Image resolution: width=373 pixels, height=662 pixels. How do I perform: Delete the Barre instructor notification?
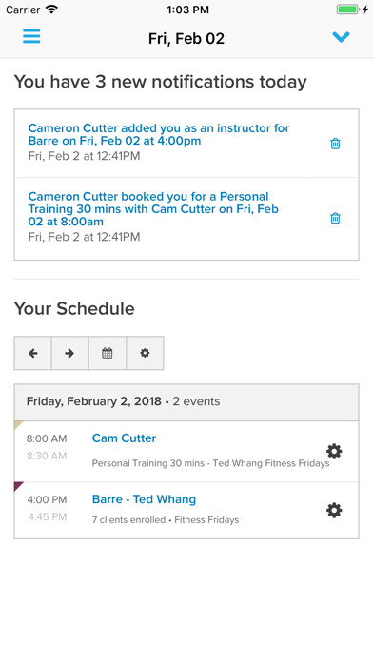click(x=335, y=144)
